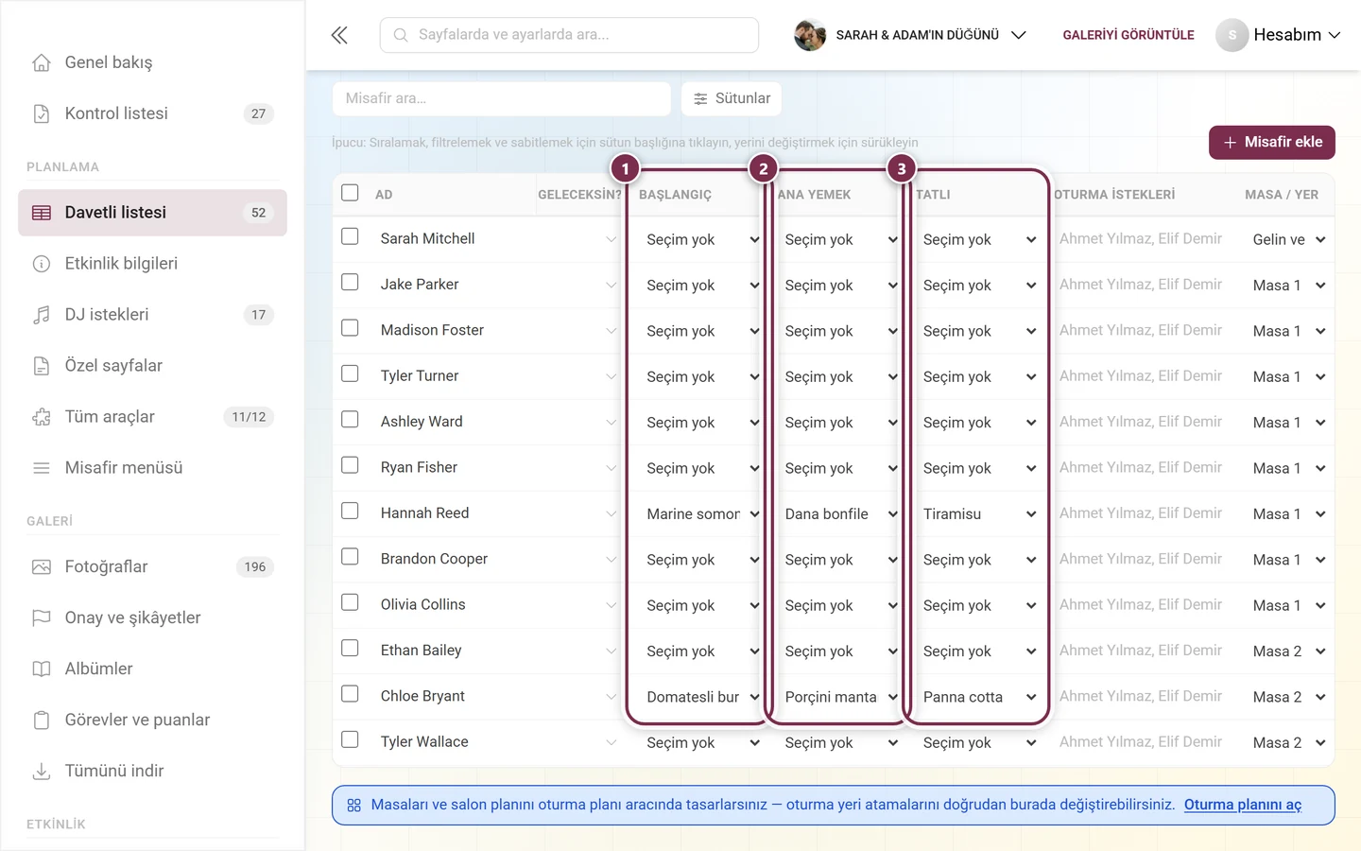Screen dimensions: 1361x851
Task: Check the box for Sarah Mitchell
Action: tap(350, 236)
